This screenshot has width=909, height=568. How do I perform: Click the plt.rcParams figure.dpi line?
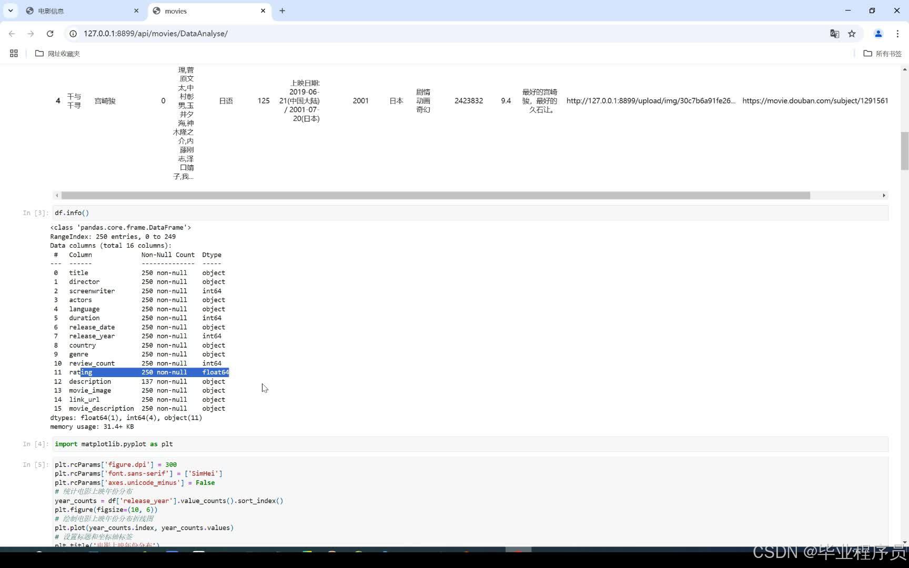116,464
